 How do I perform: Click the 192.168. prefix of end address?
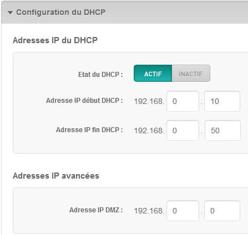(x=149, y=130)
